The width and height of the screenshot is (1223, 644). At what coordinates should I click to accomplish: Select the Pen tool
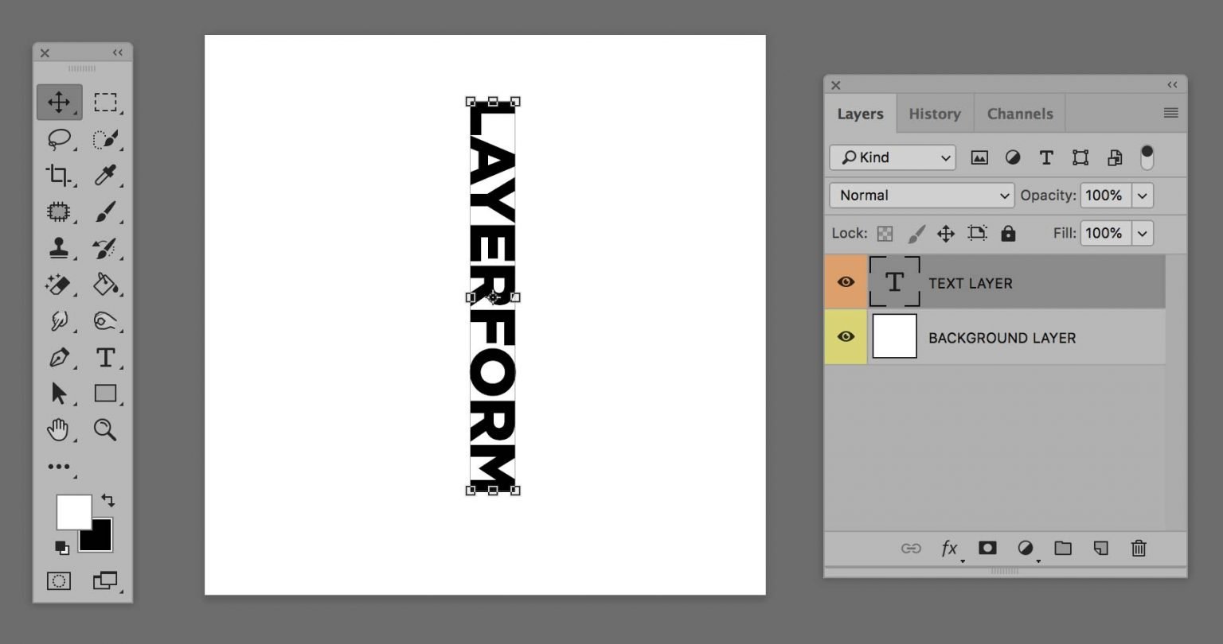point(60,357)
